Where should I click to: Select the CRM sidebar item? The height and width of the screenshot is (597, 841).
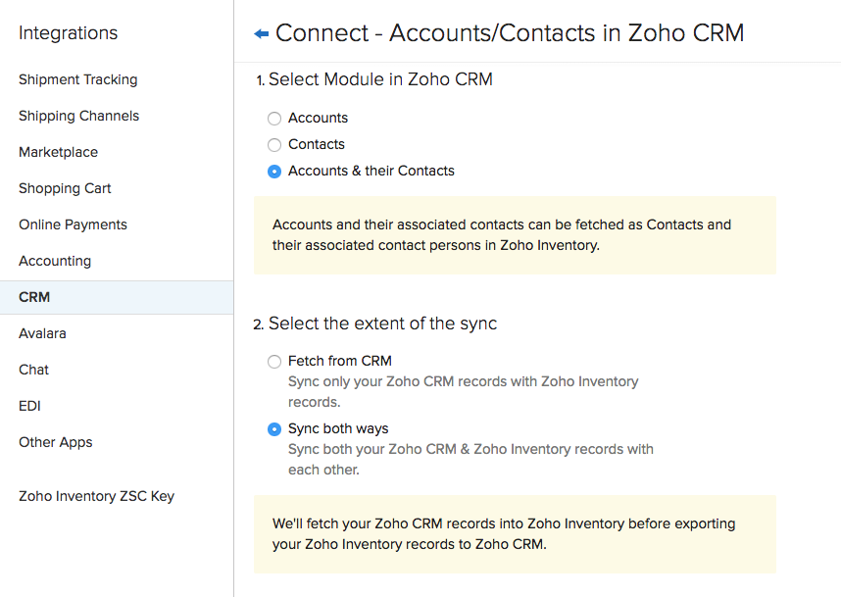pyautogui.click(x=34, y=297)
